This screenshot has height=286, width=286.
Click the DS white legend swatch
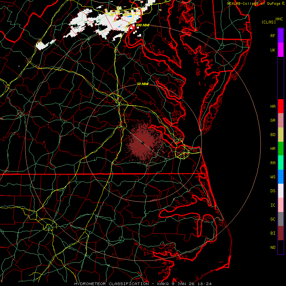click(x=281, y=191)
